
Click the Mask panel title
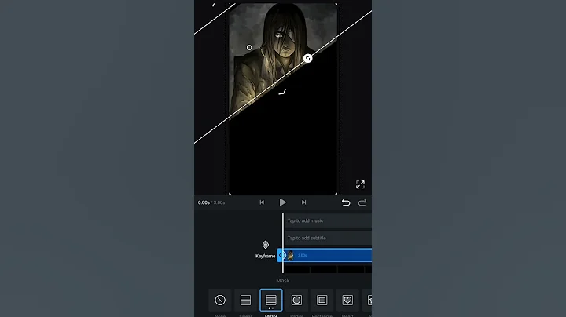[283, 281]
